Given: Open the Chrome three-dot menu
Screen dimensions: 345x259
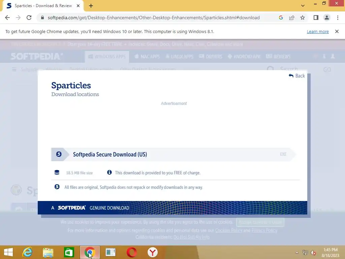Looking at the screenshot, I should click(338, 18).
